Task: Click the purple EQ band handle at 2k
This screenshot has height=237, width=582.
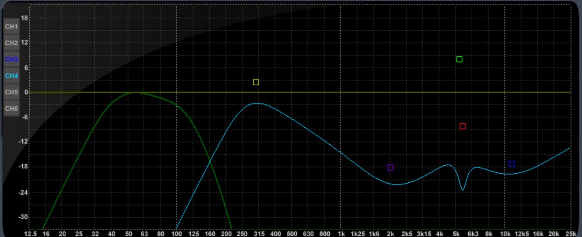Action: [x=390, y=167]
